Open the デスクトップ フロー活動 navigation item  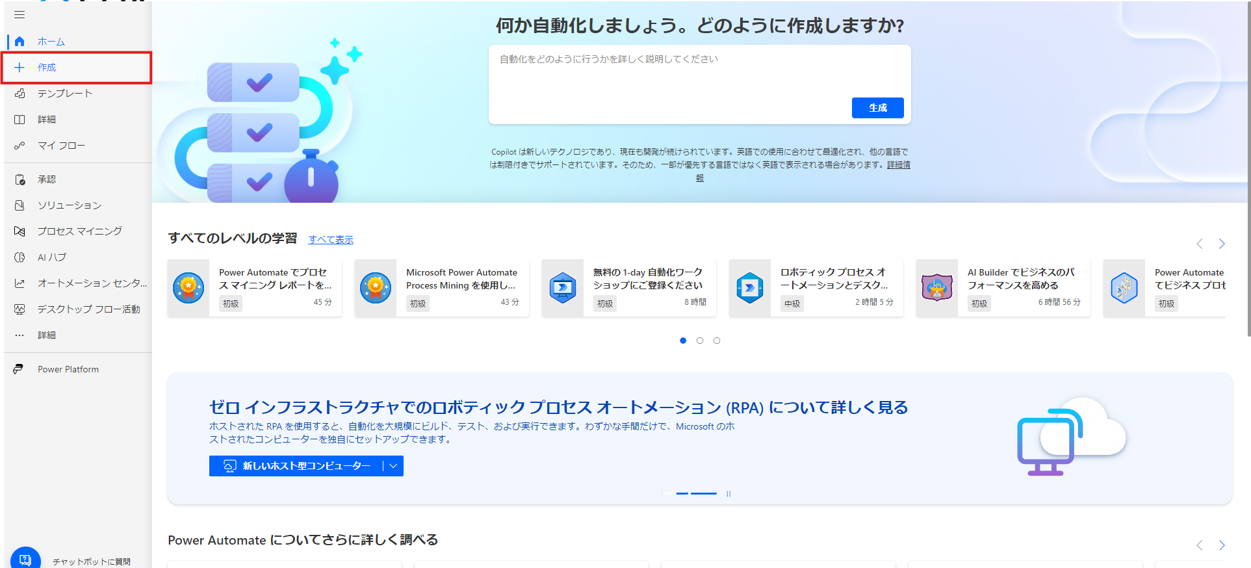pyautogui.click(x=77, y=309)
